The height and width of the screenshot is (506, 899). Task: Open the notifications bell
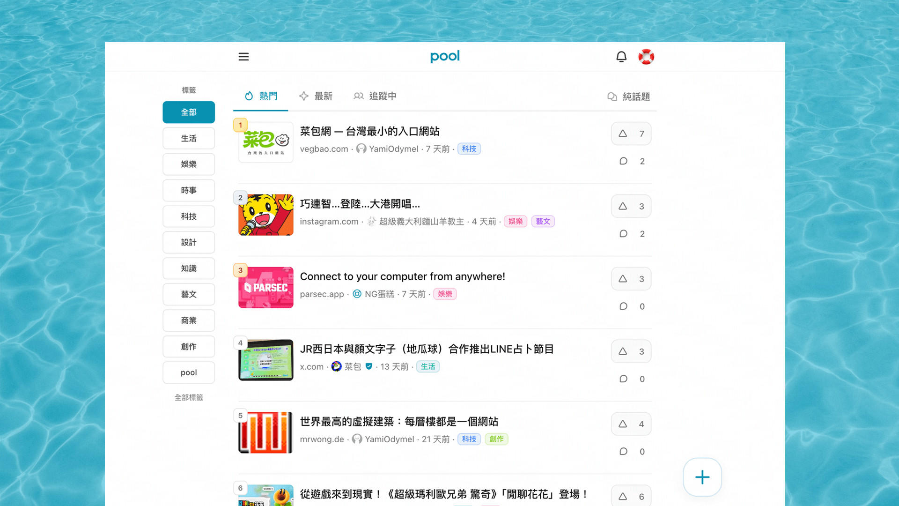pyautogui.click(x=621, y=57)
